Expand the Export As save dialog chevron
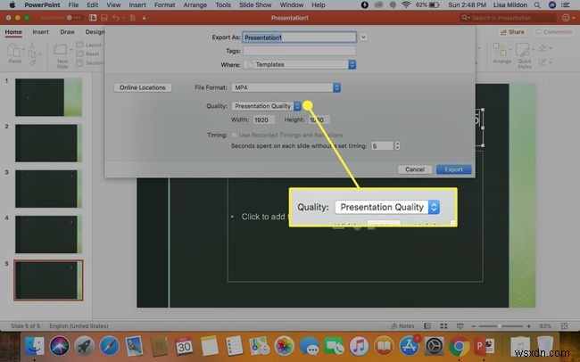 [363, 37]
